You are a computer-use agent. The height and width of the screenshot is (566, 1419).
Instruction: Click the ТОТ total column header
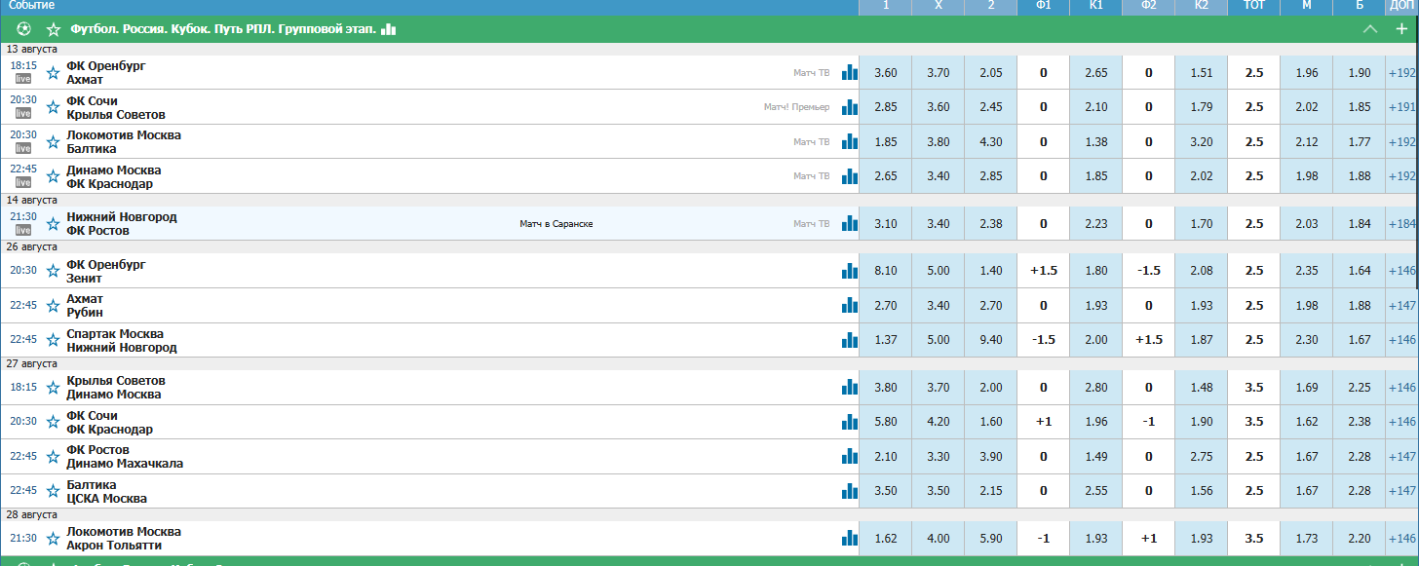pyautogui.click(x=1254, y=7)
